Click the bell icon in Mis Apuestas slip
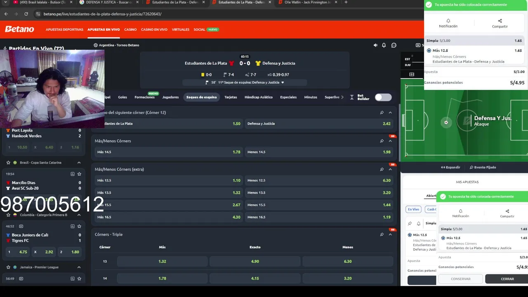Screen dimensions: 528x297 pos(418,224)
